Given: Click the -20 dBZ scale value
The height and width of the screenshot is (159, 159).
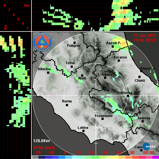Looking at the screenshot, I should coord(38,153).
